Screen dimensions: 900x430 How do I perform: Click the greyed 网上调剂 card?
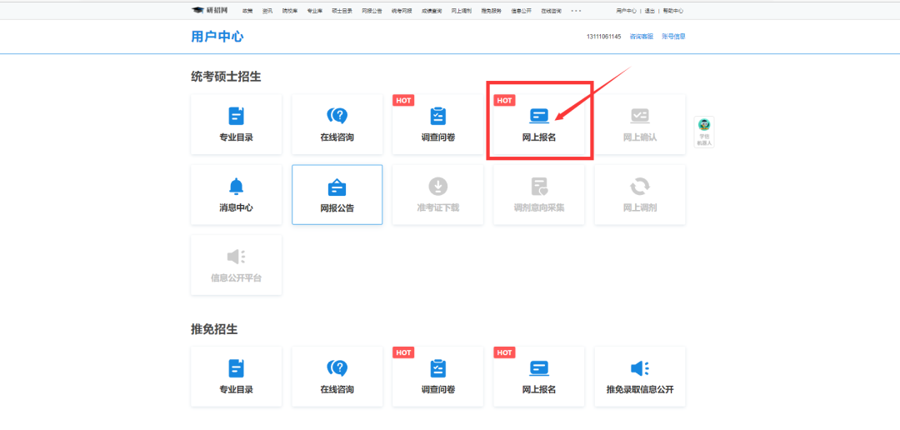(640, 195)
